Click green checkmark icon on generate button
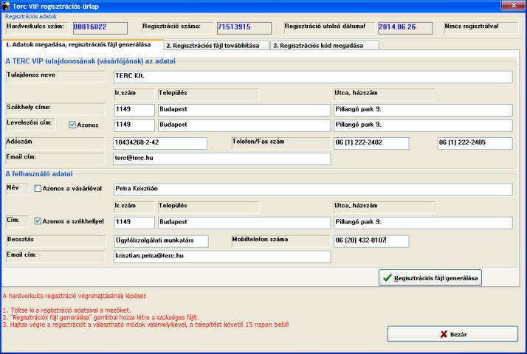This screenshot has height=354, width=527. (387, 278)
